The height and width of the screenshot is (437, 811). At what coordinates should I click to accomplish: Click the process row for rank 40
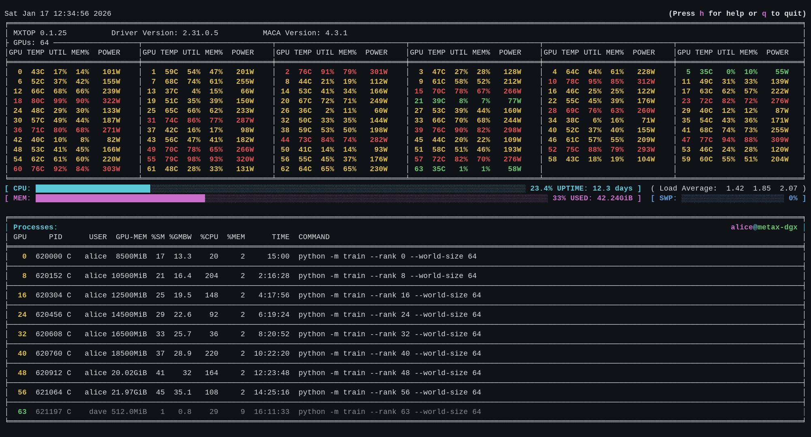pyautogui.click(x=405, y=354)
